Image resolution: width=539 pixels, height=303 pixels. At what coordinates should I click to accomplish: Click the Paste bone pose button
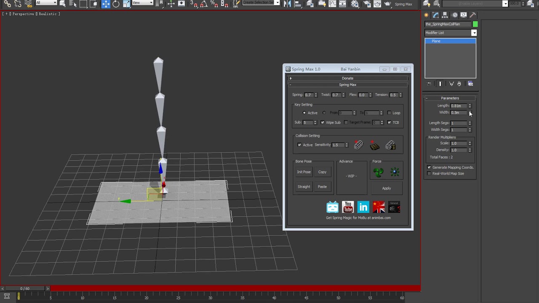[x=322, y=186]
